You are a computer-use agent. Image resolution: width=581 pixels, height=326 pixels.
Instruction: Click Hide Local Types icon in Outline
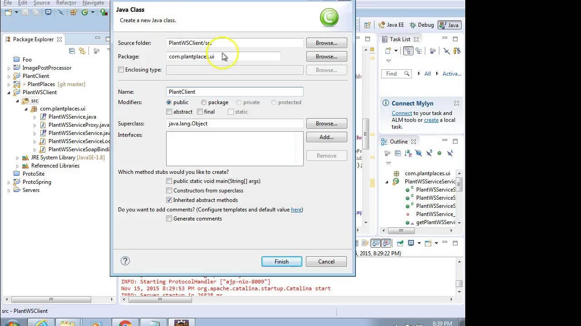click(450, 153)
